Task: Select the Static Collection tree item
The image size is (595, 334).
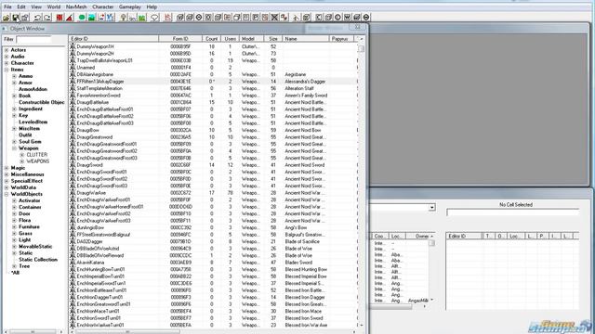Action: point(38,260)
